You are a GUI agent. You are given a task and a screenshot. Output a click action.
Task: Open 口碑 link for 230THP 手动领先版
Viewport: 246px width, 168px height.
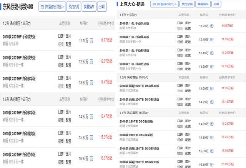(x=61, y=36)
